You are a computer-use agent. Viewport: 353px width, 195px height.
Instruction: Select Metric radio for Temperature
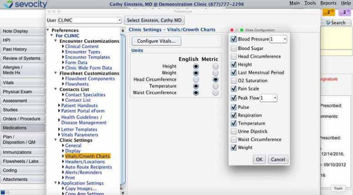[x=216, y=86]
